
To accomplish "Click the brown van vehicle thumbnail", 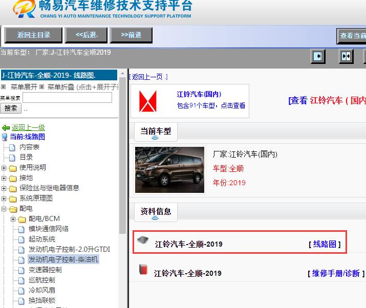I will pyautogui.click(x=170, y=170).
